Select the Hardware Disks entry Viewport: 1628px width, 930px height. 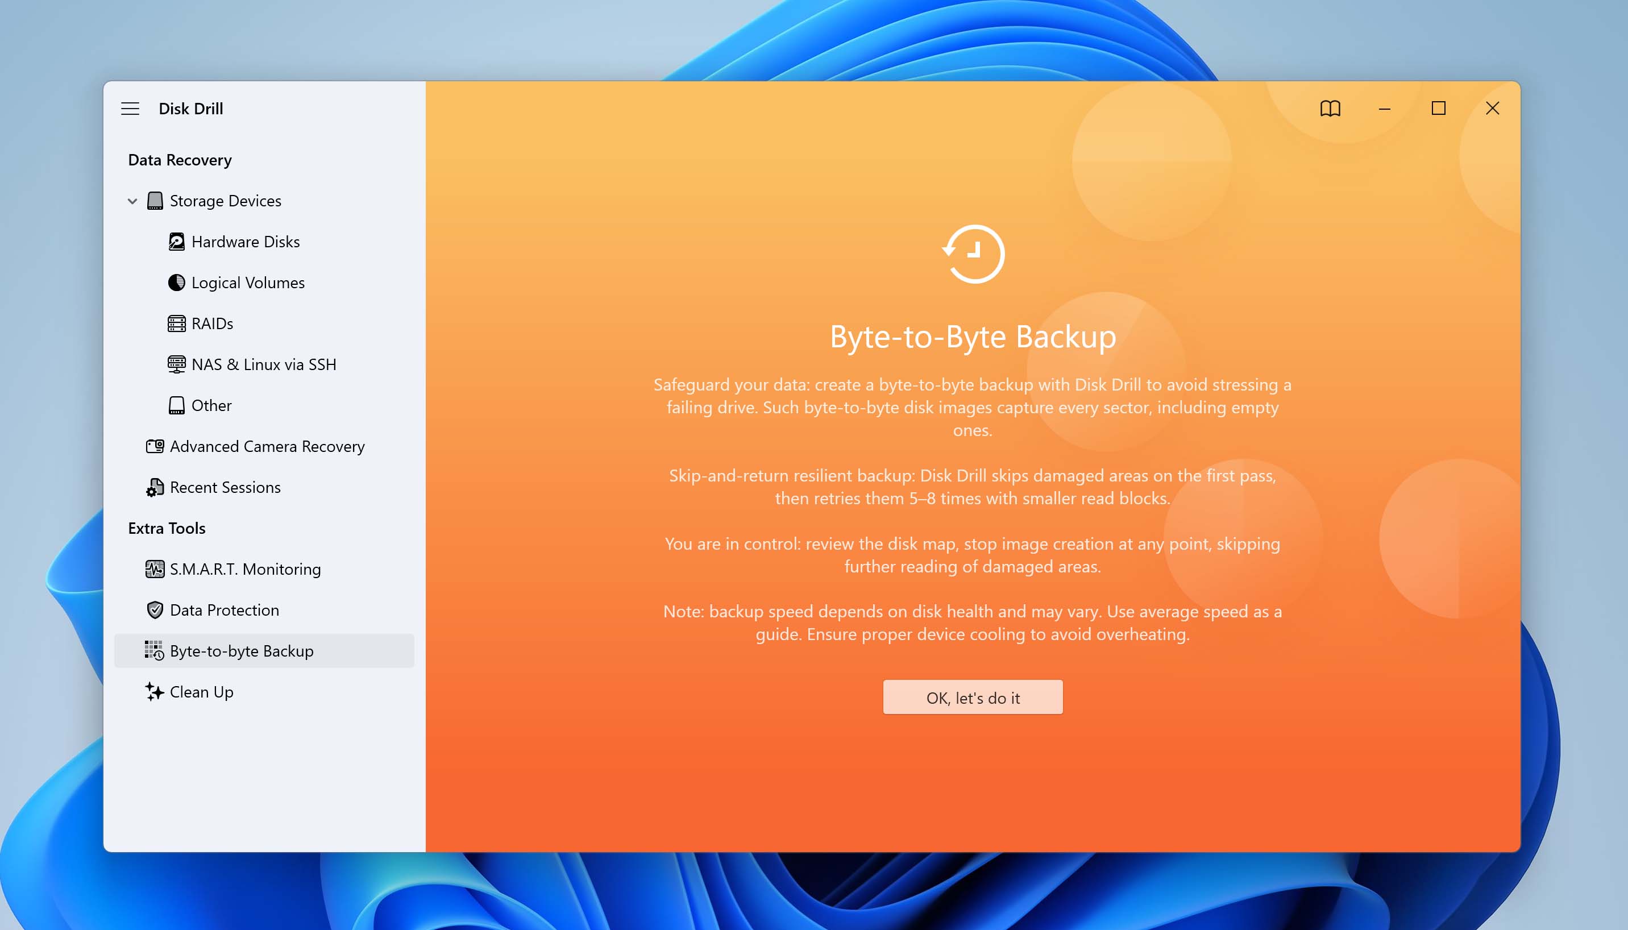[x=245, y=241]
